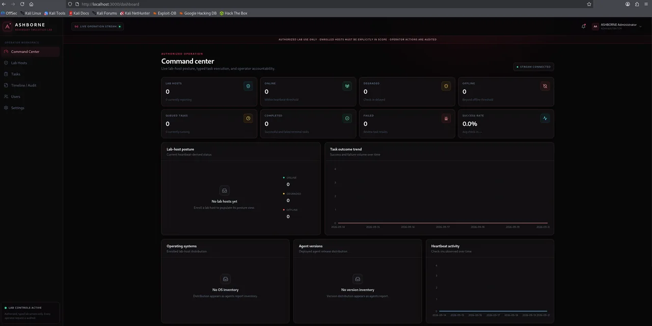
Task: Open the OffSec bookmark
Action: pos(9,13)
